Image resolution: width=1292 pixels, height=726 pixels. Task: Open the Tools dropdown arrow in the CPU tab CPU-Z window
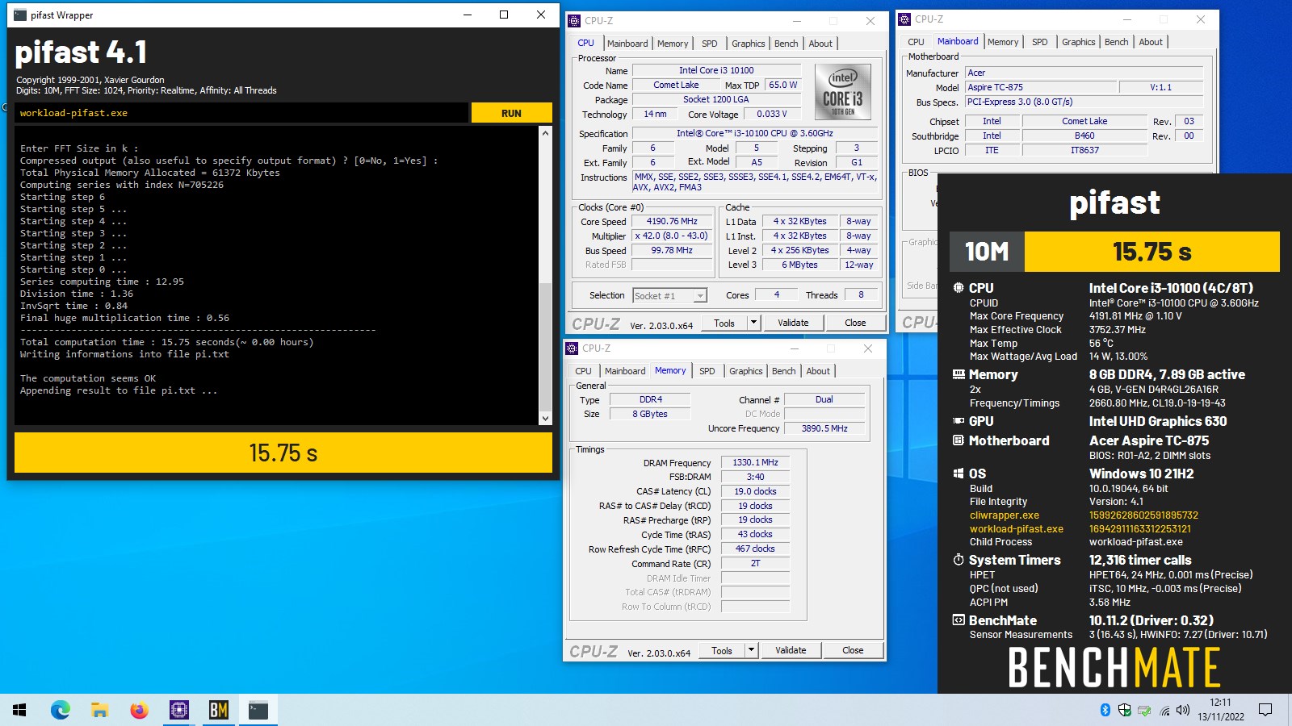753,323
